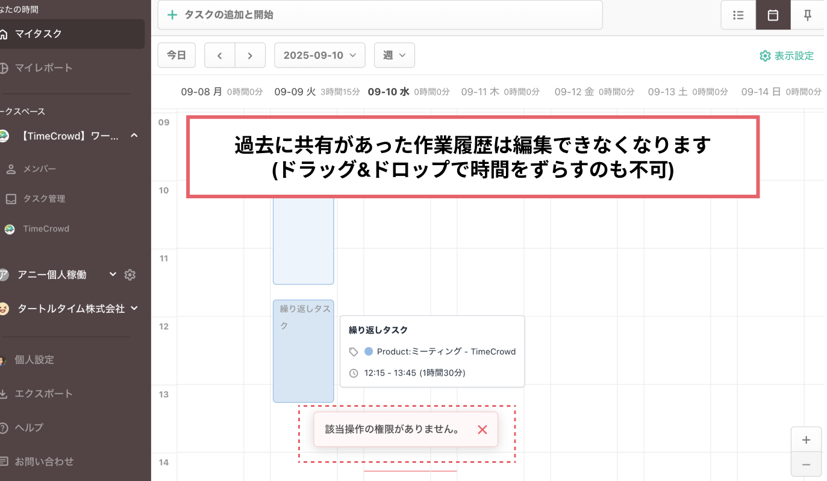The height and width of the screenshot is (481, 827).
Task: Click the タスクの追加と開始 input field
Action: click(x=379, y=15)
